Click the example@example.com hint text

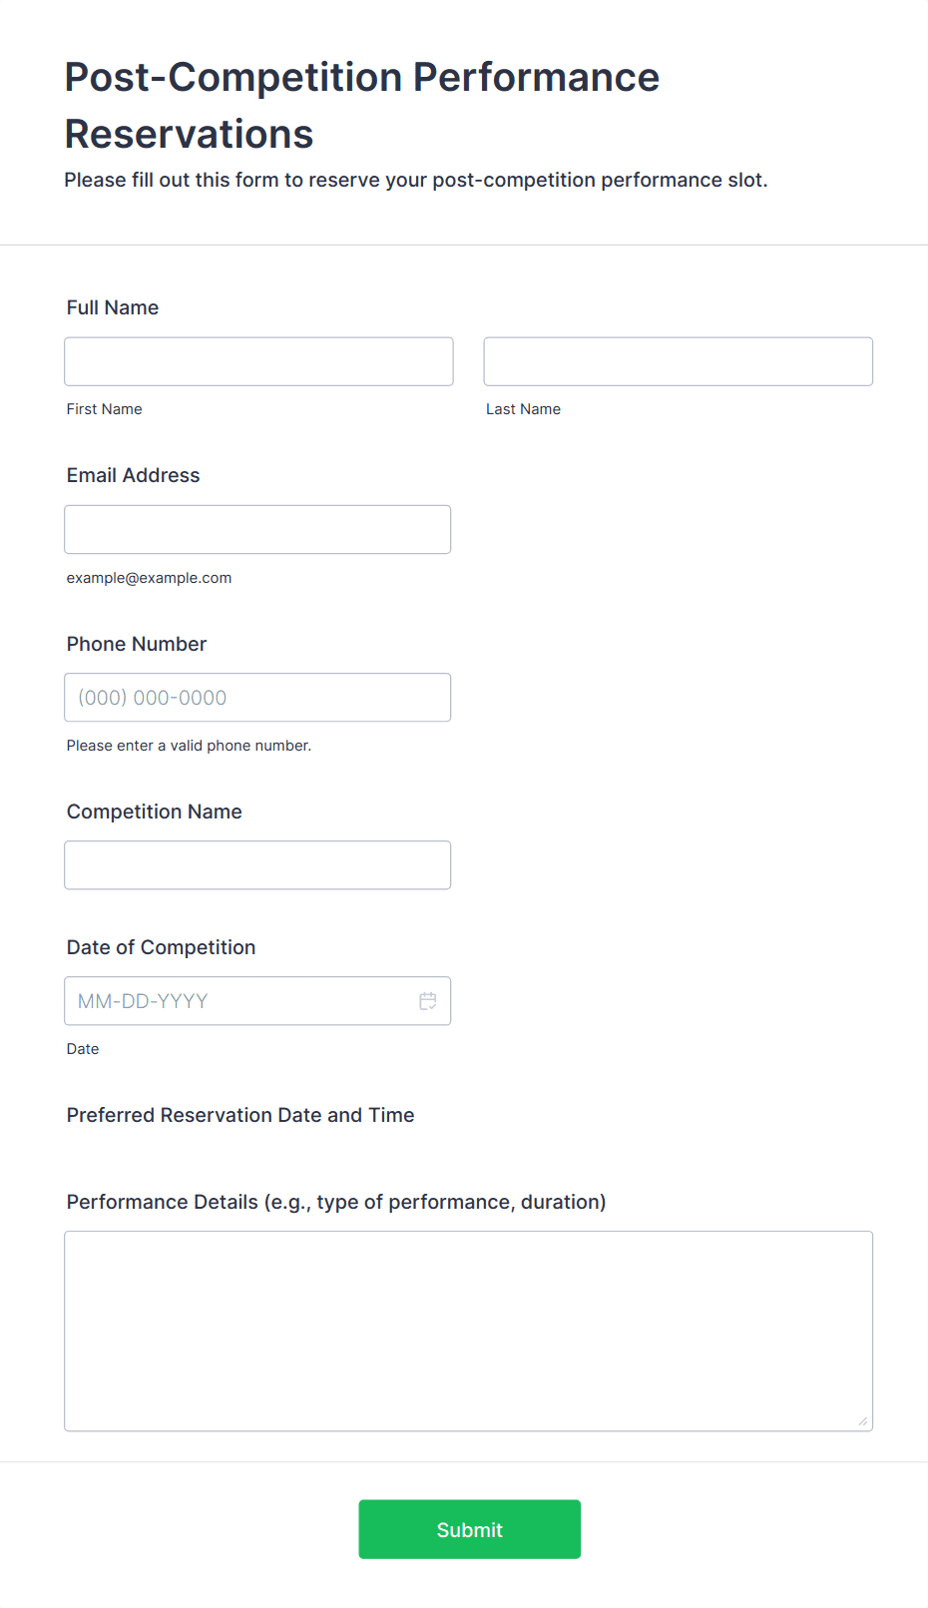[150, 578]
